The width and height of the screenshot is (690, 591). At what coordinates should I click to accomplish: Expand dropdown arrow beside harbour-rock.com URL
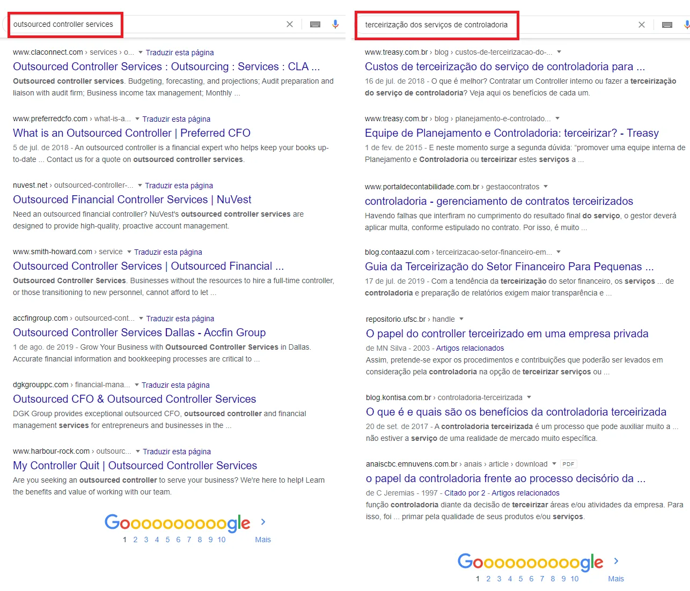138,451
